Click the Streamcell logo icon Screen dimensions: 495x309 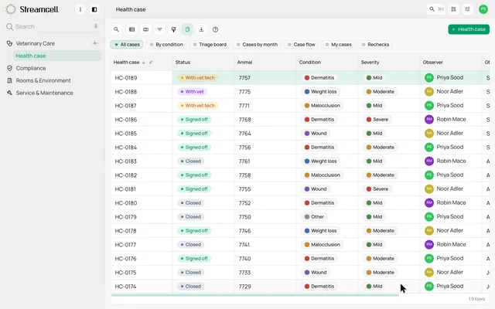coord(11,9)
